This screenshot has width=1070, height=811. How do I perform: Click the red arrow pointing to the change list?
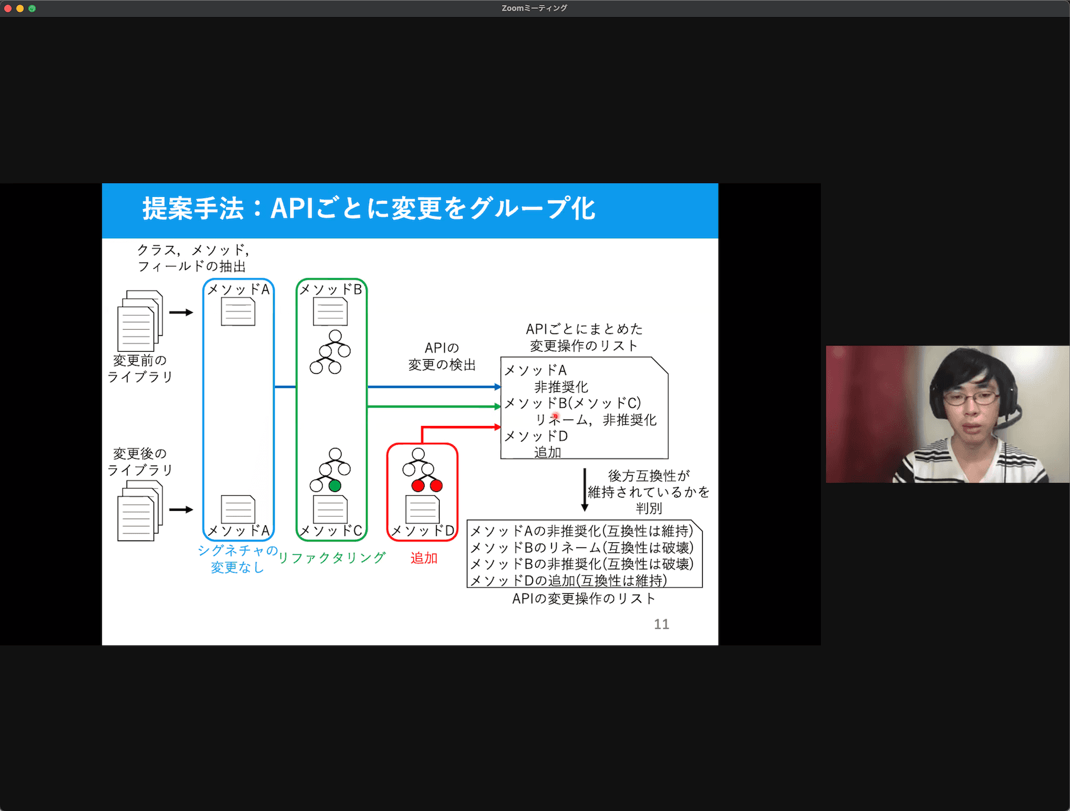click(459, 428)
